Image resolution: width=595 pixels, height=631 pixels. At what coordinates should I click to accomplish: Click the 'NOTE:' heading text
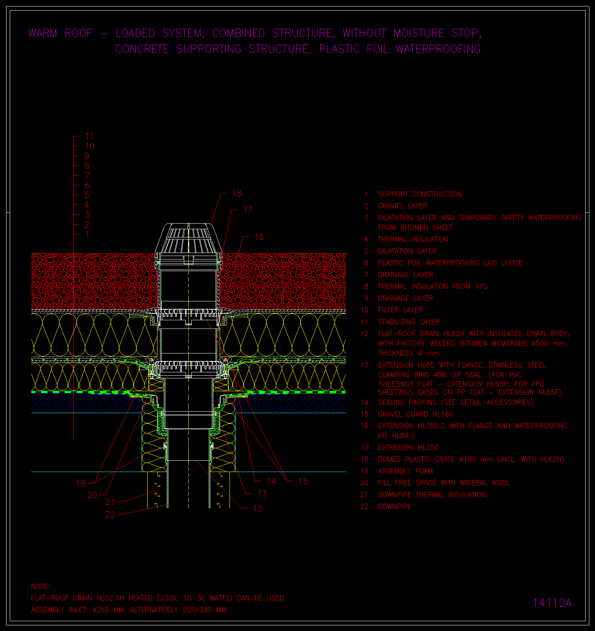[40, 587]
